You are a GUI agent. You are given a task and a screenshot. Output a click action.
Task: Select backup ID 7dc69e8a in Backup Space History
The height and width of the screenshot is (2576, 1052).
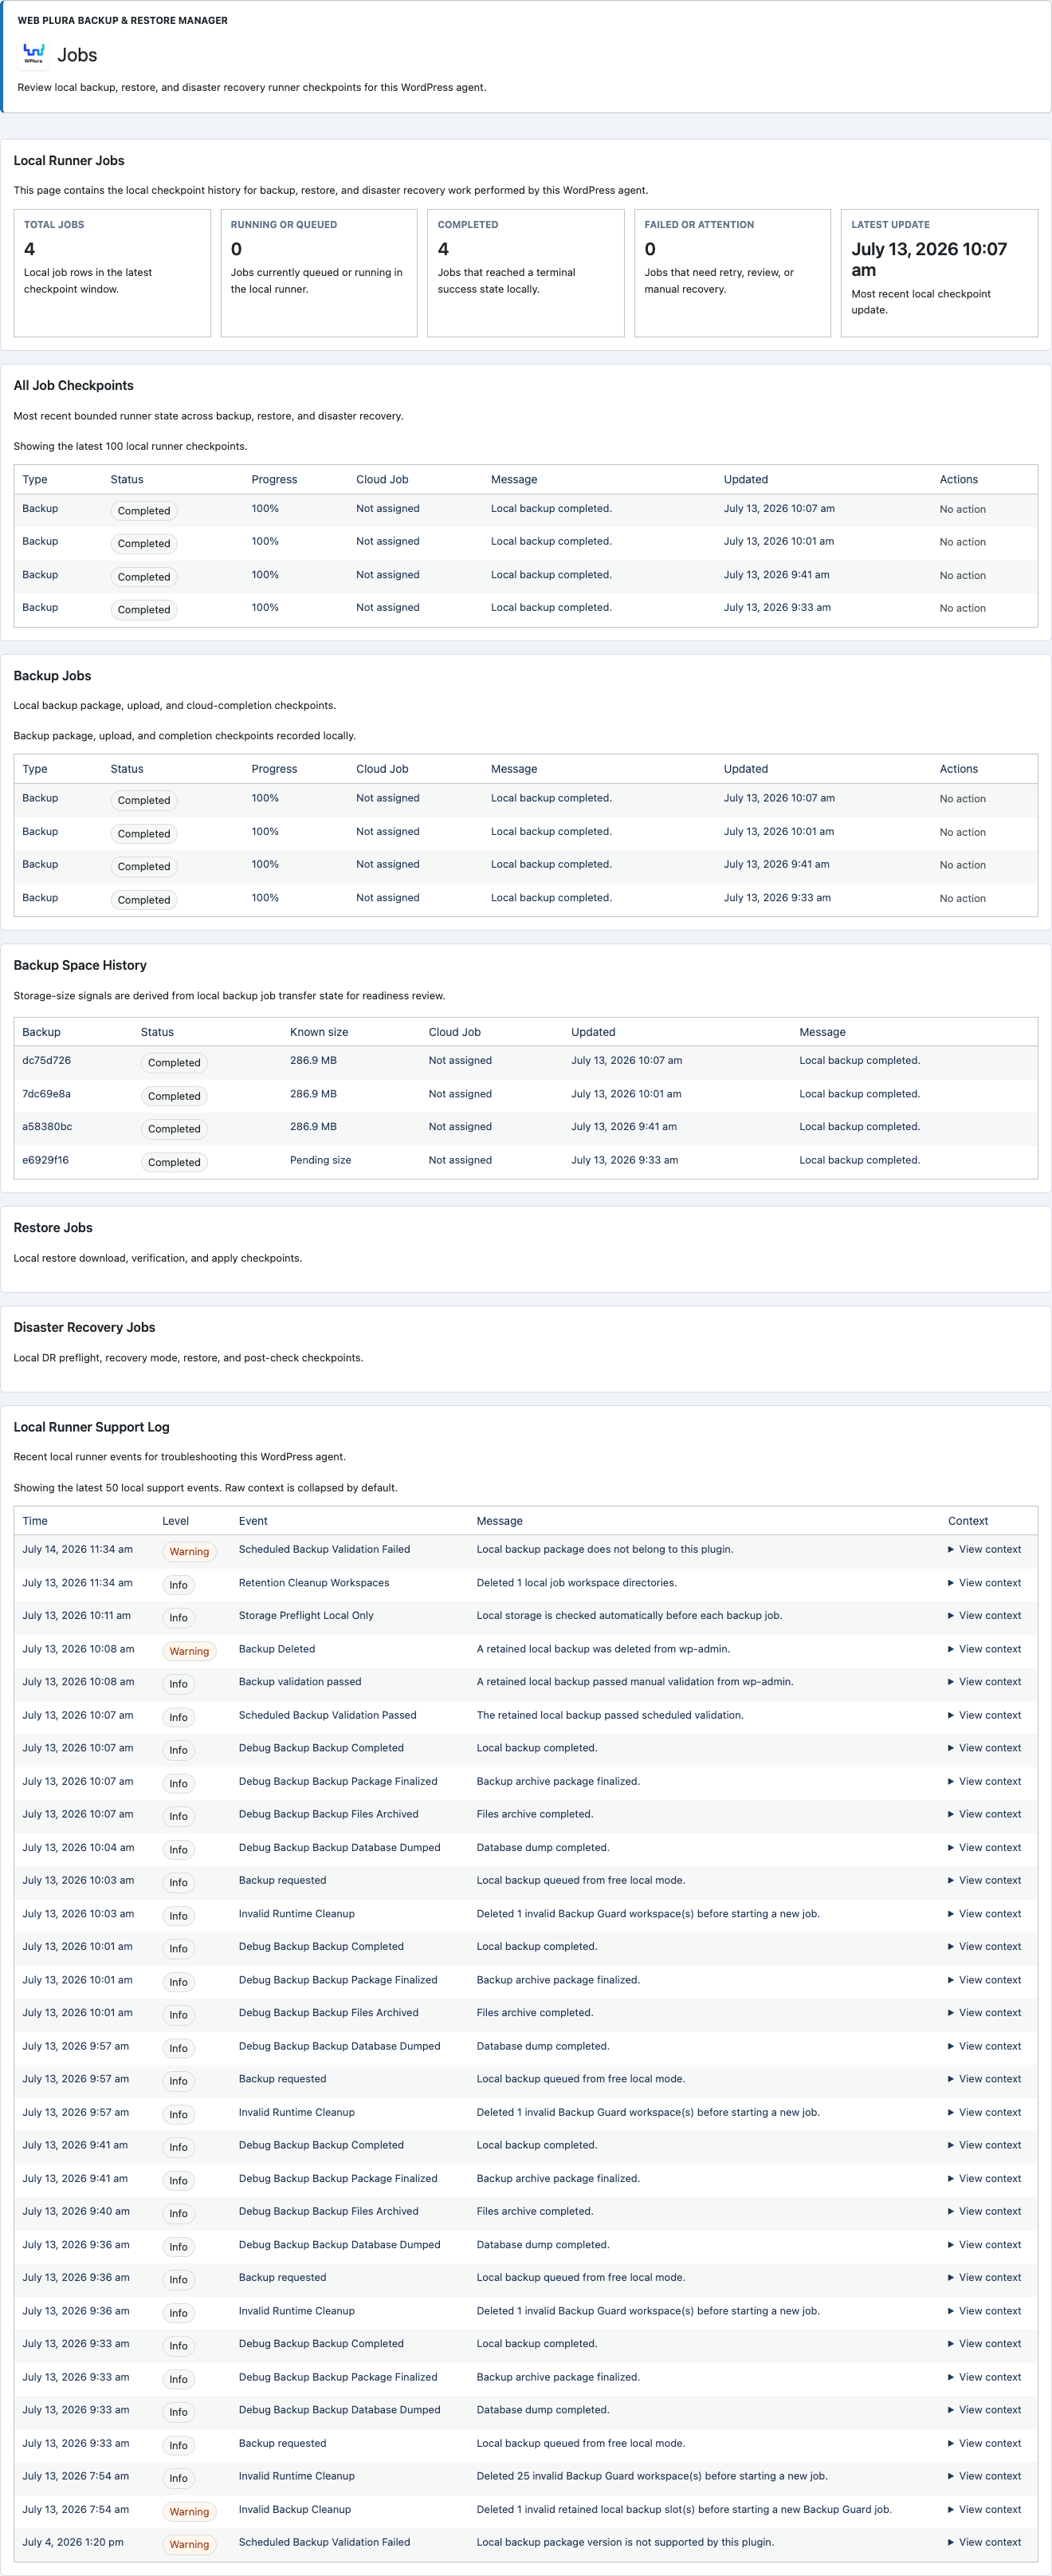[x=46, y=1093]
